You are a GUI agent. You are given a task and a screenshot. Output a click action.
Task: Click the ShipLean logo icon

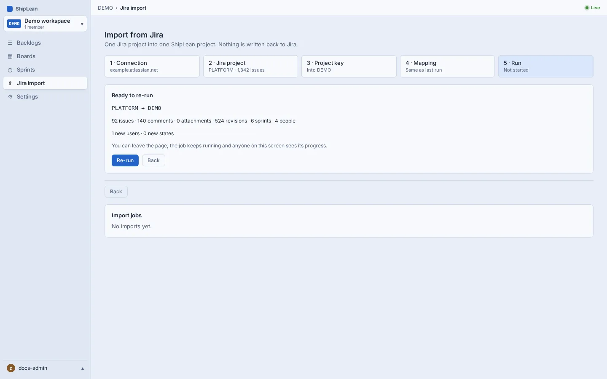10,9
